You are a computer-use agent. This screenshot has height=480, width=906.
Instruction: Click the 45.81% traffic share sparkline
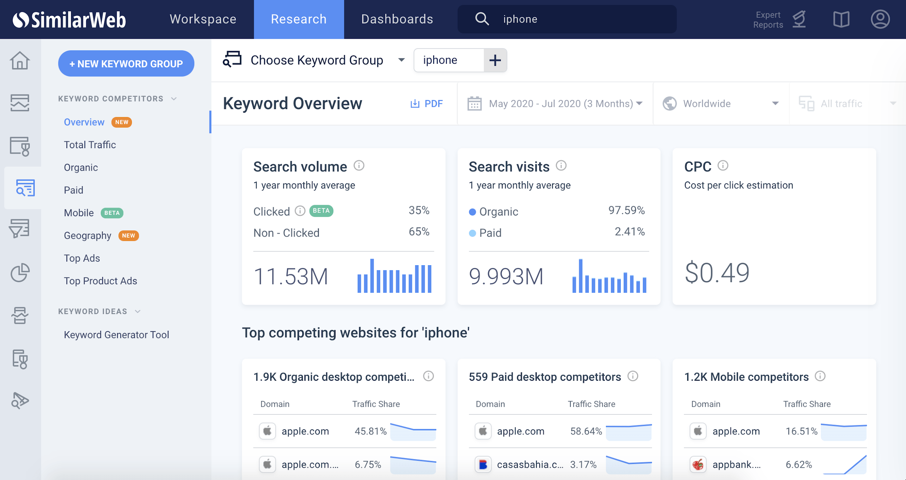point(413,431)
